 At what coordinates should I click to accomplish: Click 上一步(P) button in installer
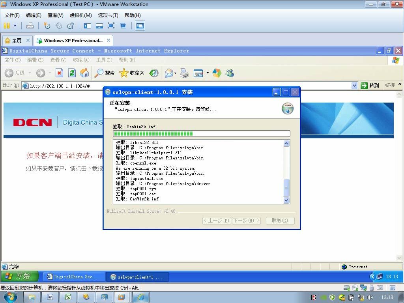click(217, 221)
